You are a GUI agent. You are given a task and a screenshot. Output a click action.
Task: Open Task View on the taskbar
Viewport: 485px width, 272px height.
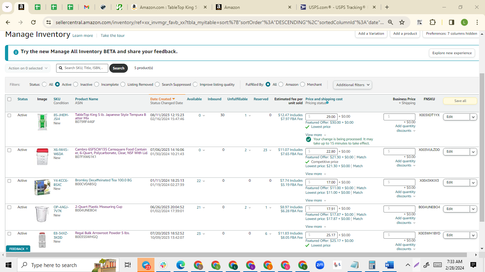coord(128,265)
